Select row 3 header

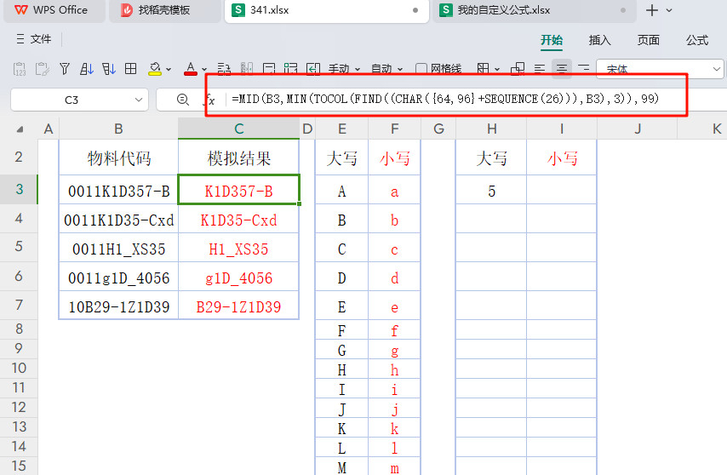(19, 189)
